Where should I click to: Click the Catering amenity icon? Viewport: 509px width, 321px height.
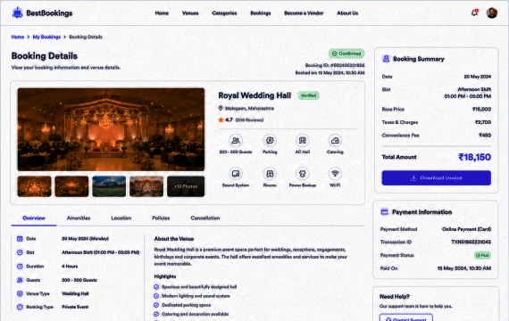tap(335, 140)
